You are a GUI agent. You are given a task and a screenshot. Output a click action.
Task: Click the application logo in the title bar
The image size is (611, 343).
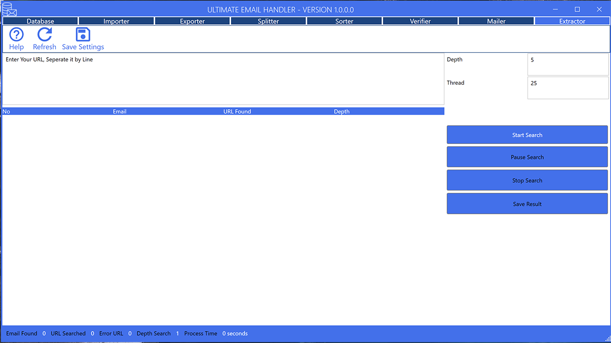tap(10, 9)
